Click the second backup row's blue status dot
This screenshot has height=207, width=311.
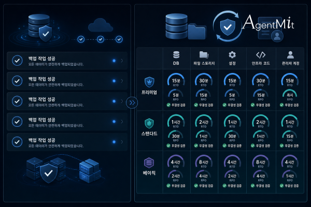click(114, 81)
